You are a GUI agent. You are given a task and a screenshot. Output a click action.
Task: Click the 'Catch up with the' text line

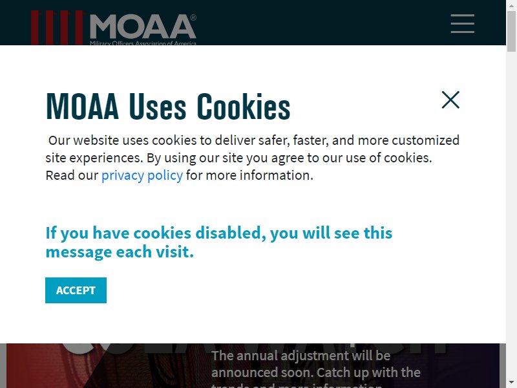[368, 372]
